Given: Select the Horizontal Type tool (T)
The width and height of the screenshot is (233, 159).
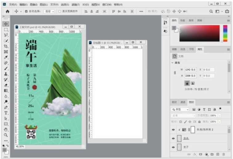Looking at the screenshot, I should point(6,113).
